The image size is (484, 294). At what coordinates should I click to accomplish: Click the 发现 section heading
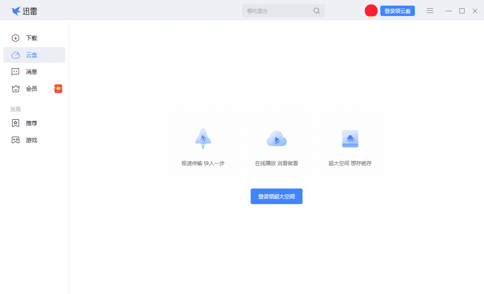[x=16, y=109]
